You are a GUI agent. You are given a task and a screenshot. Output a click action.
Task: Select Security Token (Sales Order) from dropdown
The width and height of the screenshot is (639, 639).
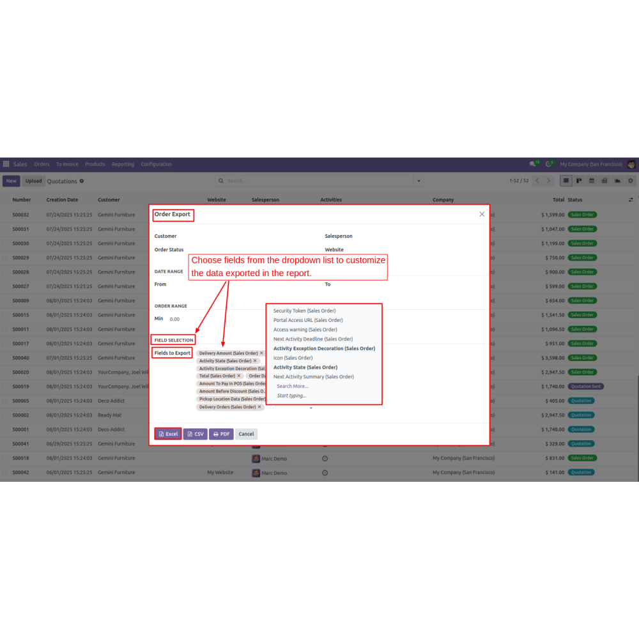[304, 311]
